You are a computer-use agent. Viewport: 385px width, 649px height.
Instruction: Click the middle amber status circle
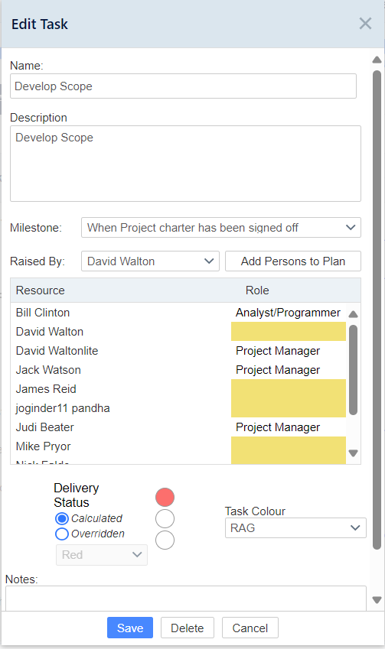coord(165,518)
